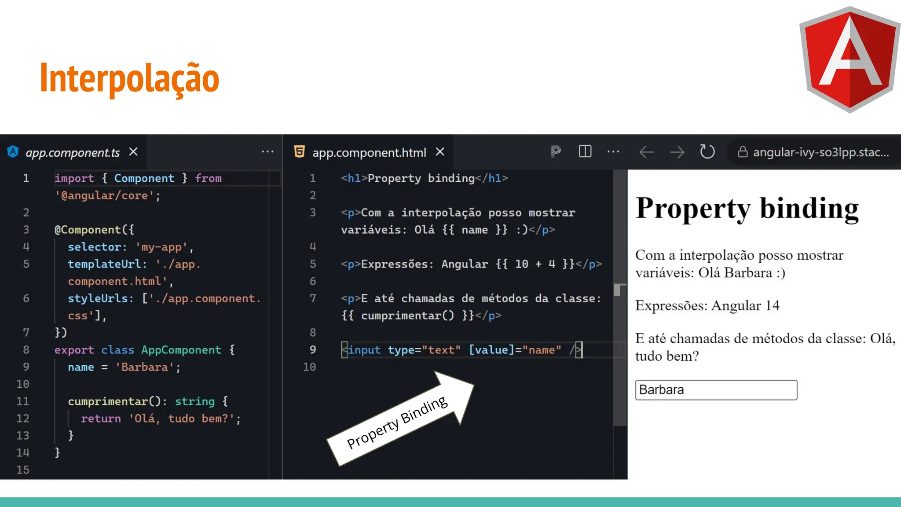The width and height of the screenshot is (901, 507).
Task: Click the lock icon in preview address bar
Action: point(743,152)
